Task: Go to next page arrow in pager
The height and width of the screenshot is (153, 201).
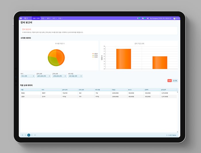Action: pyautogui.click(x=32, y=135)
